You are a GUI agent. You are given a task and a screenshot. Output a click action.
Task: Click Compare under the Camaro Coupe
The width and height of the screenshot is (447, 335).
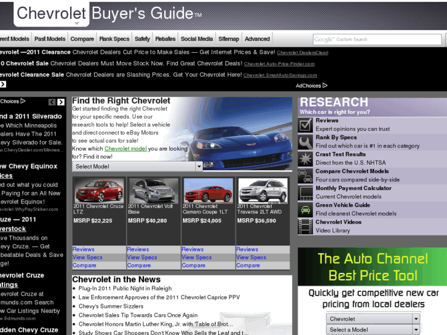pyautogui.click(x=194, y=266)
